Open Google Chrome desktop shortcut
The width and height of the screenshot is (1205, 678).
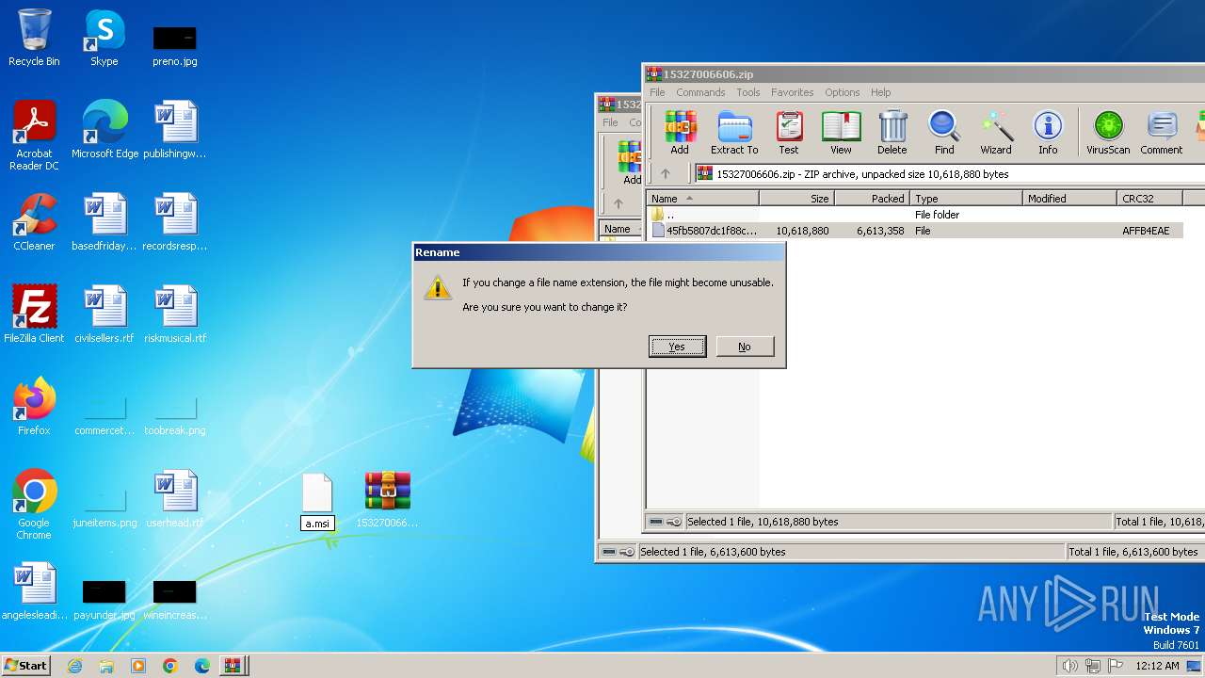pyautogui.click(x=34, y=505)
